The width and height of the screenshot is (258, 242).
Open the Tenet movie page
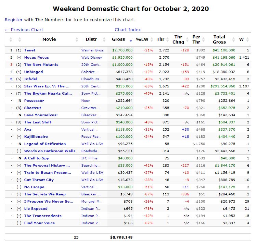tap(29, 50)
